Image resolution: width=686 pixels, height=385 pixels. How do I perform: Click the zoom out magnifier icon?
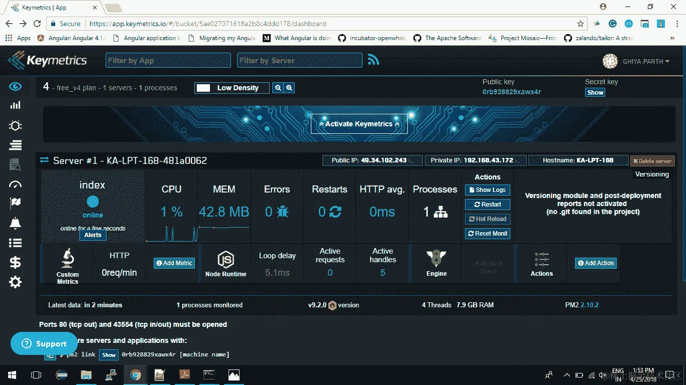point(278,88)
